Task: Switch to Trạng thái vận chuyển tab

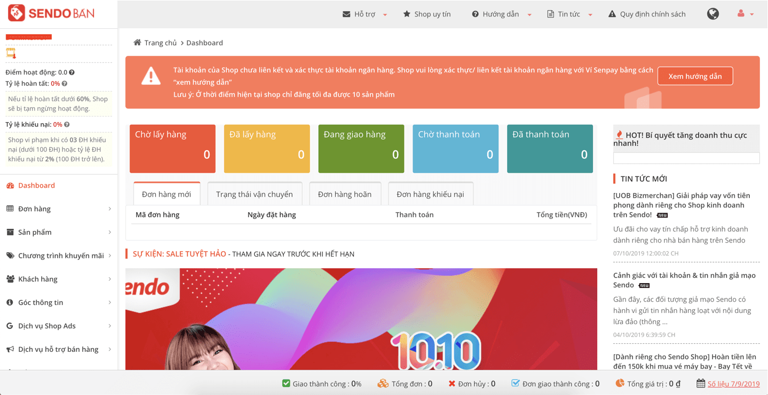Action: click(x=255, y=194)
